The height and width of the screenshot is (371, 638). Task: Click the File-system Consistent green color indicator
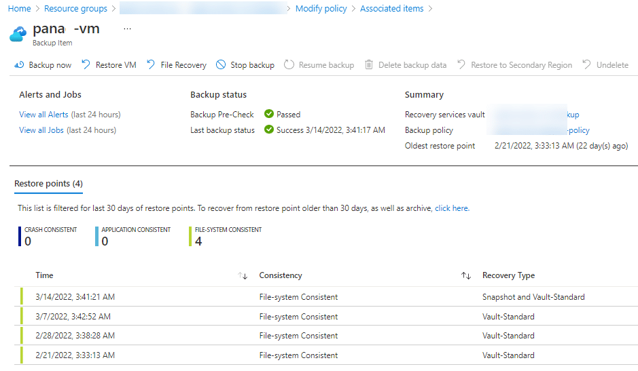click(x=191, y=236)
